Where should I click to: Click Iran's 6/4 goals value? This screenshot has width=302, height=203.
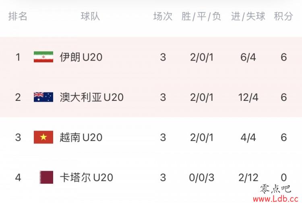pos(248,57)
